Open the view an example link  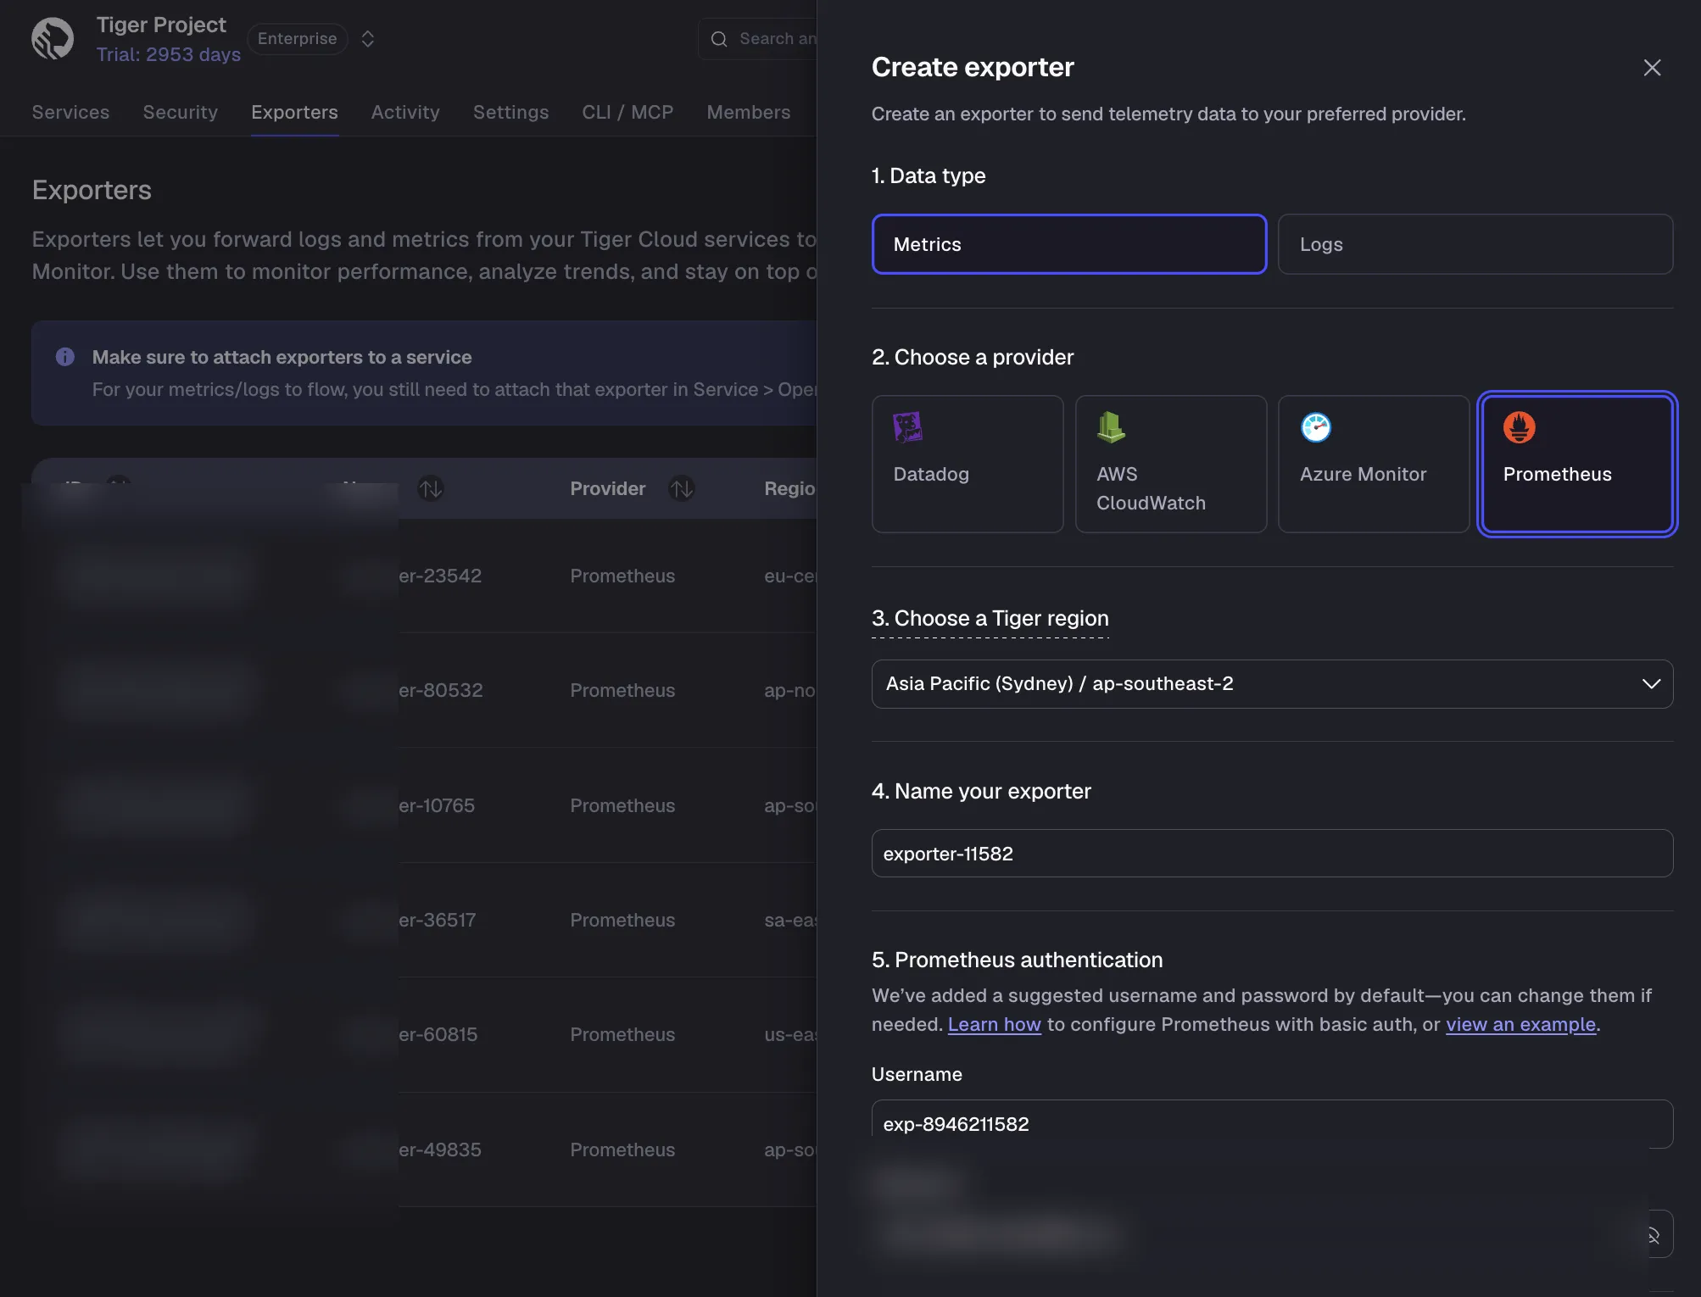1520,1024
